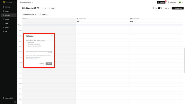Viewport: 185px width, 104px height.
Task: Click the Tower Crane icon
Action: [x=131, y=19]
